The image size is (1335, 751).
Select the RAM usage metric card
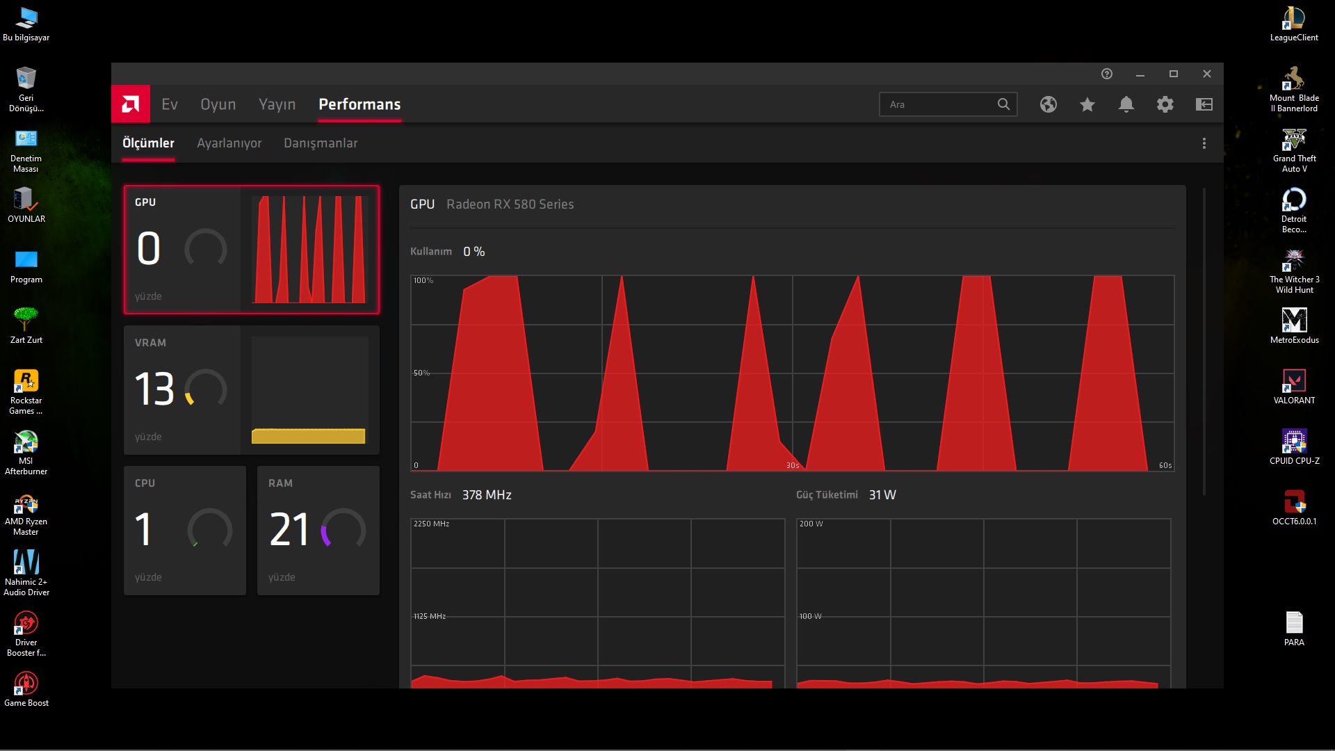point(318,531)
